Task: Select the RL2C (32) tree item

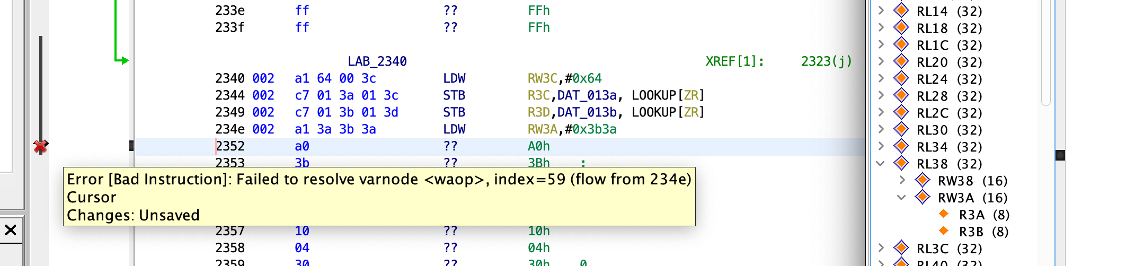Action: pos(949,113)
